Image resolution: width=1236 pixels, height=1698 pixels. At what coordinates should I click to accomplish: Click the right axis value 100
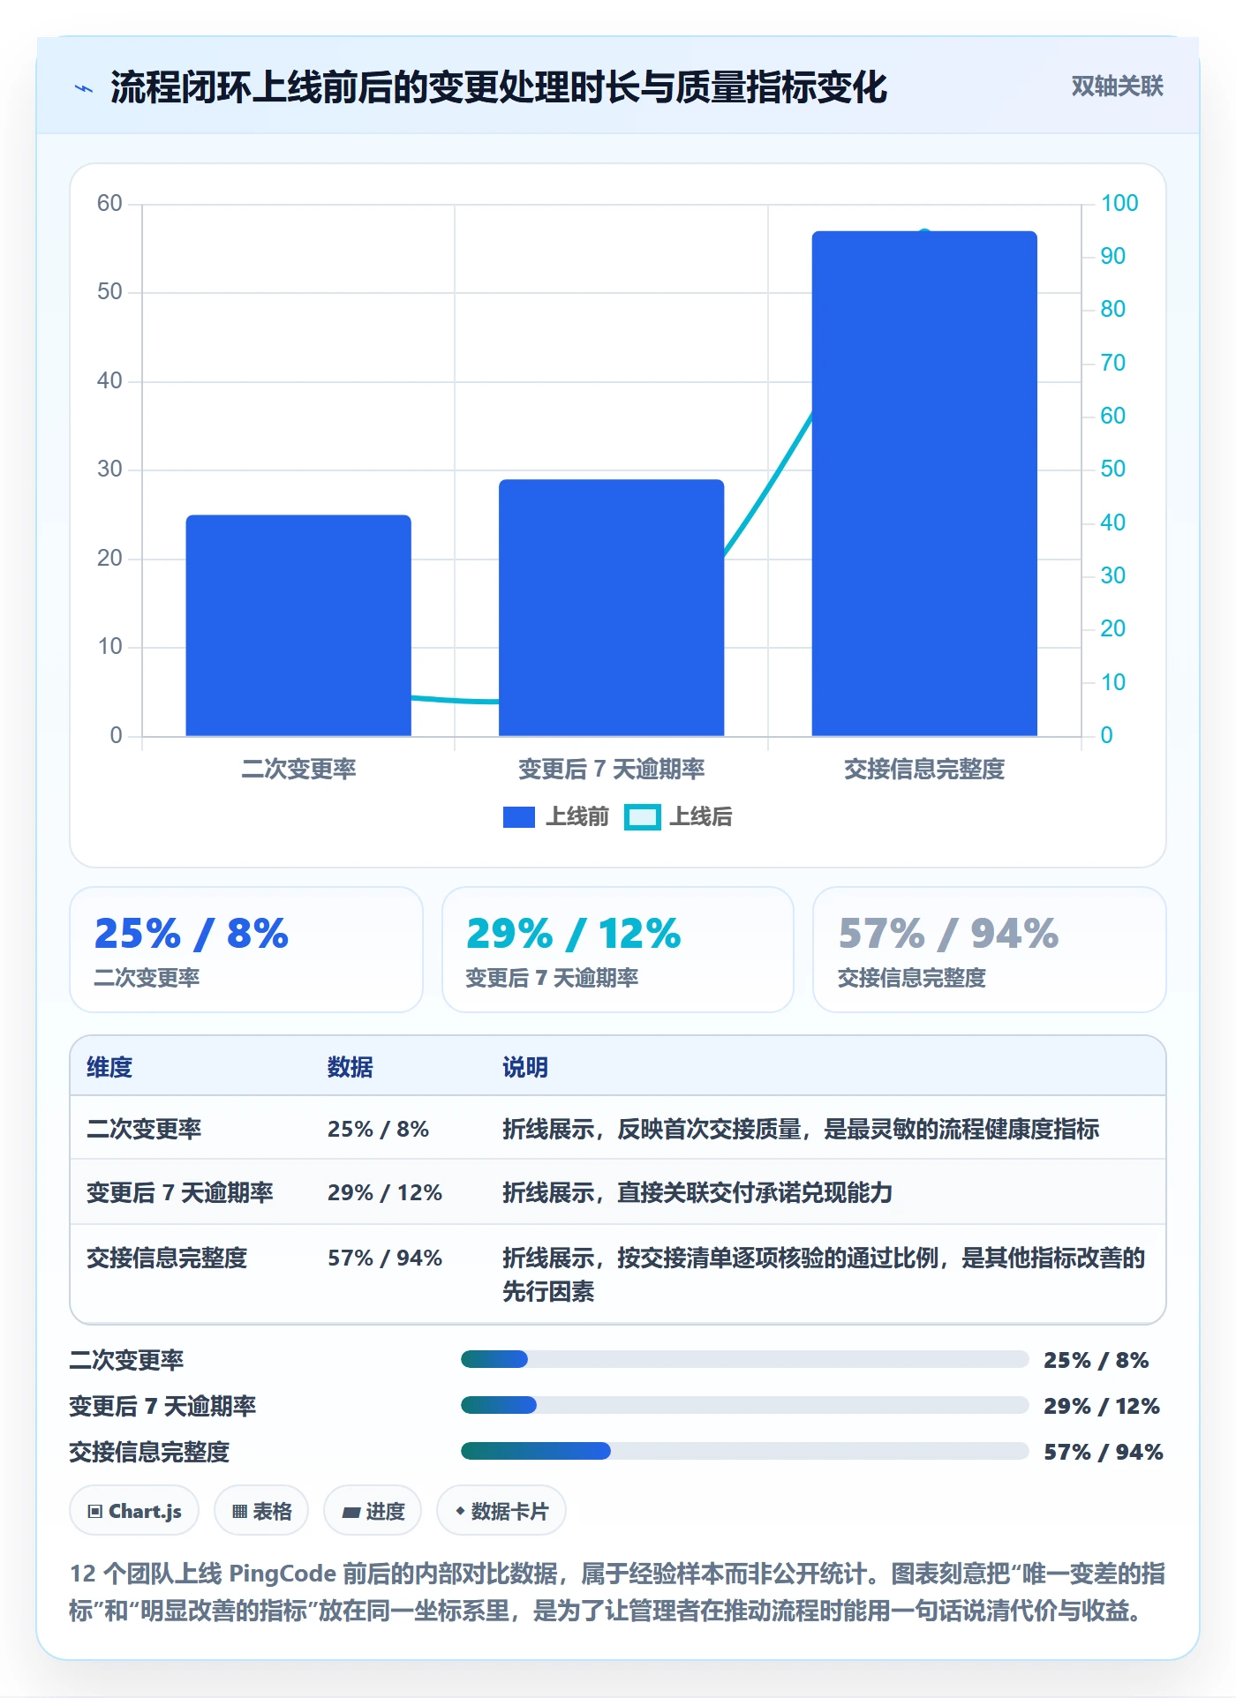click(1119, 203)
